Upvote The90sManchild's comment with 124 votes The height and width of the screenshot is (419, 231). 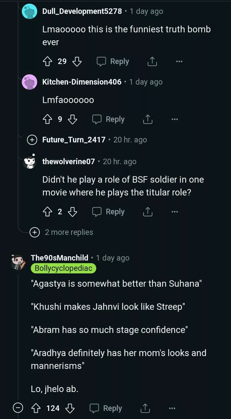click(36, 408)
